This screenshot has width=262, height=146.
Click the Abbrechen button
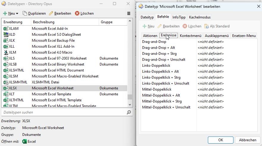pyautogui.click(x=248, y=140)
